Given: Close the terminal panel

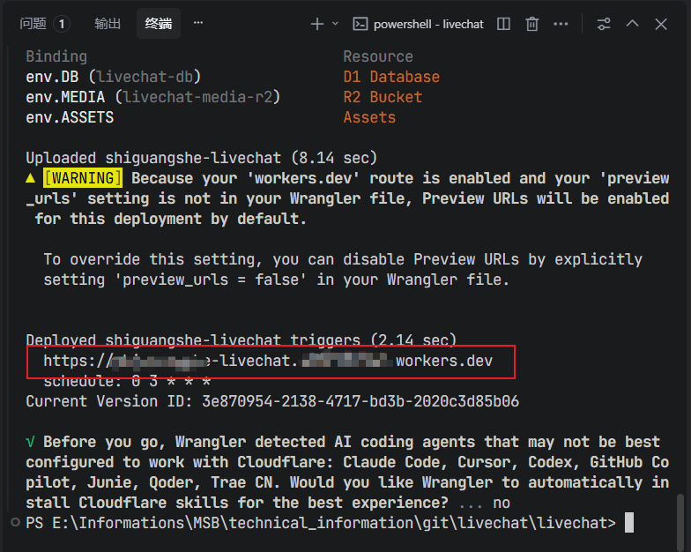Looking at the screenshot, I should [661, 24].
